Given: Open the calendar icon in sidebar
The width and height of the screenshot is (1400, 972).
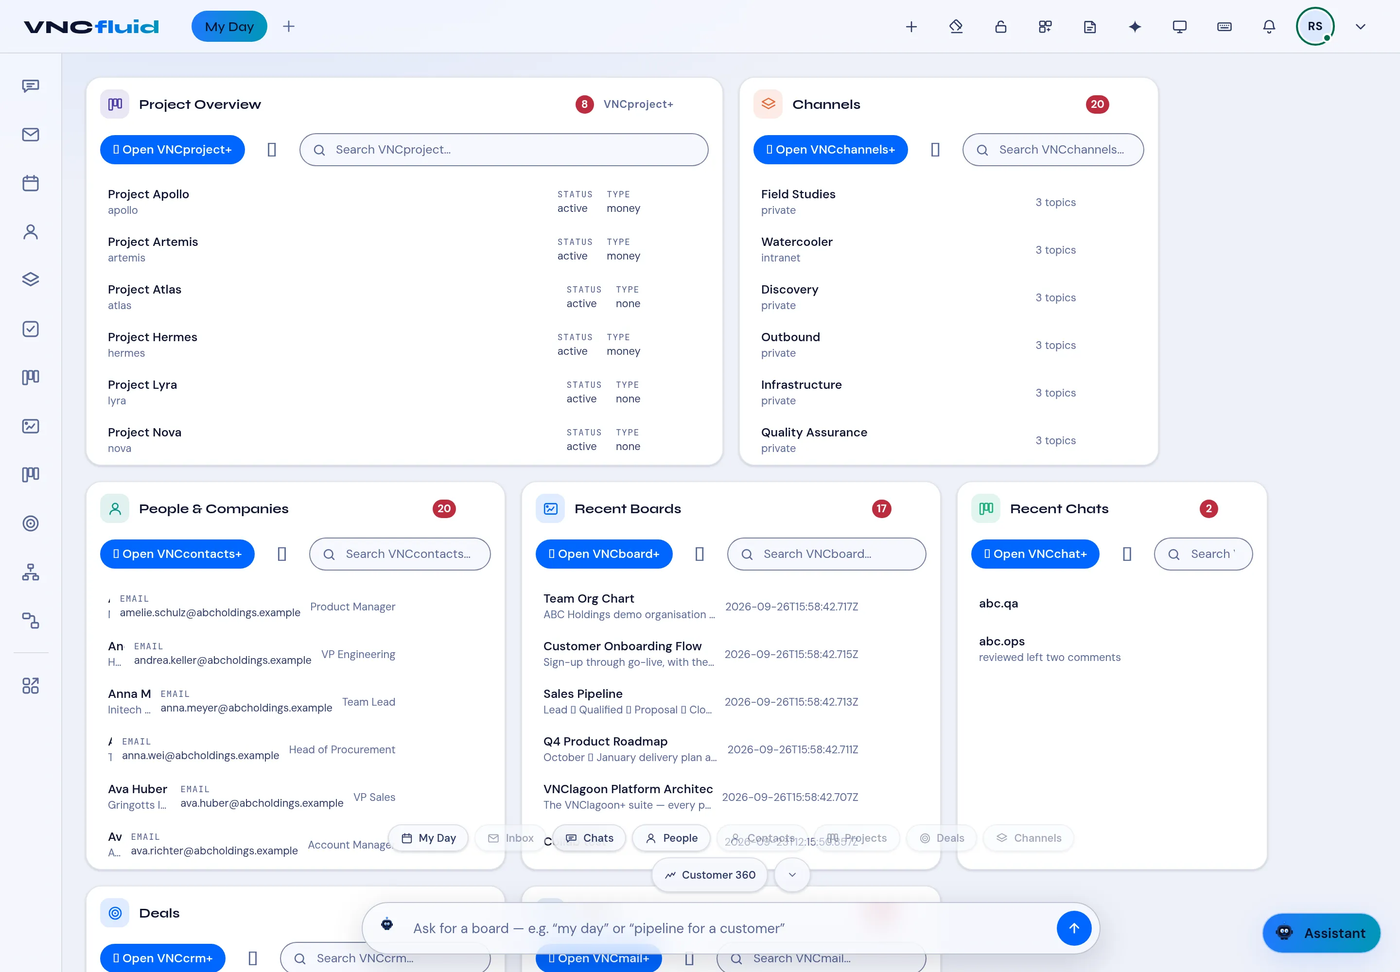Looking at the screenshot, I should (x=31, y=183).
